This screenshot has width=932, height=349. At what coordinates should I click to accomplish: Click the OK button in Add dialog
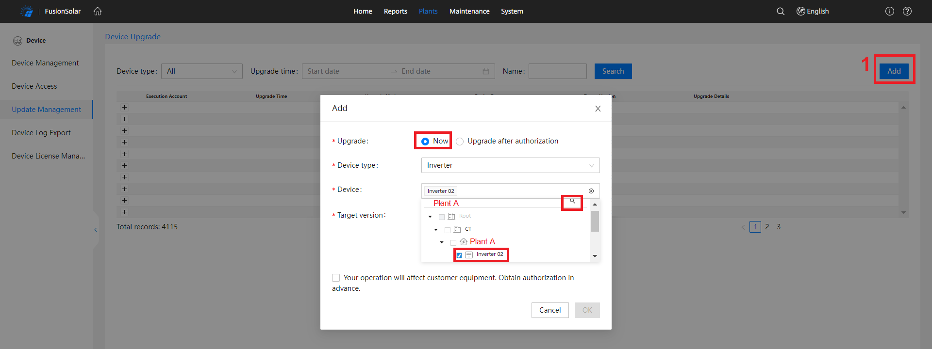[587, 310]
